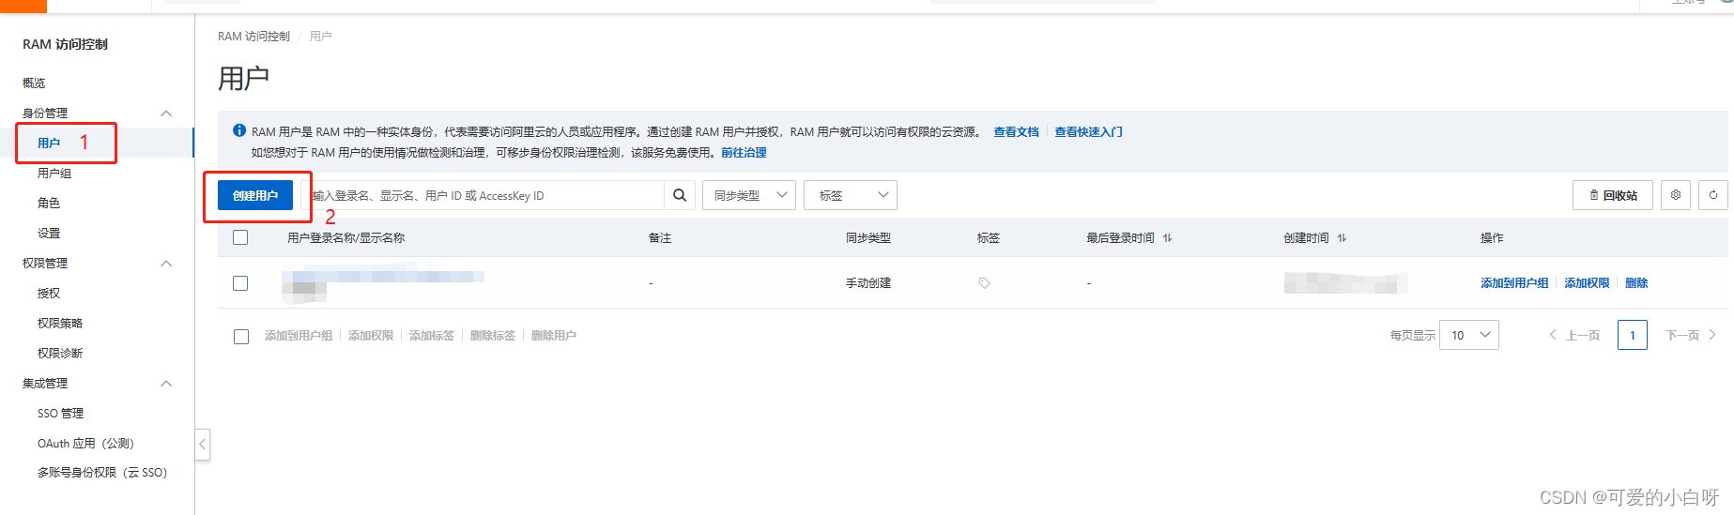Click the 手动创建 sync type cell
This screenshot has height=515, width=1734.
[868, 282]
